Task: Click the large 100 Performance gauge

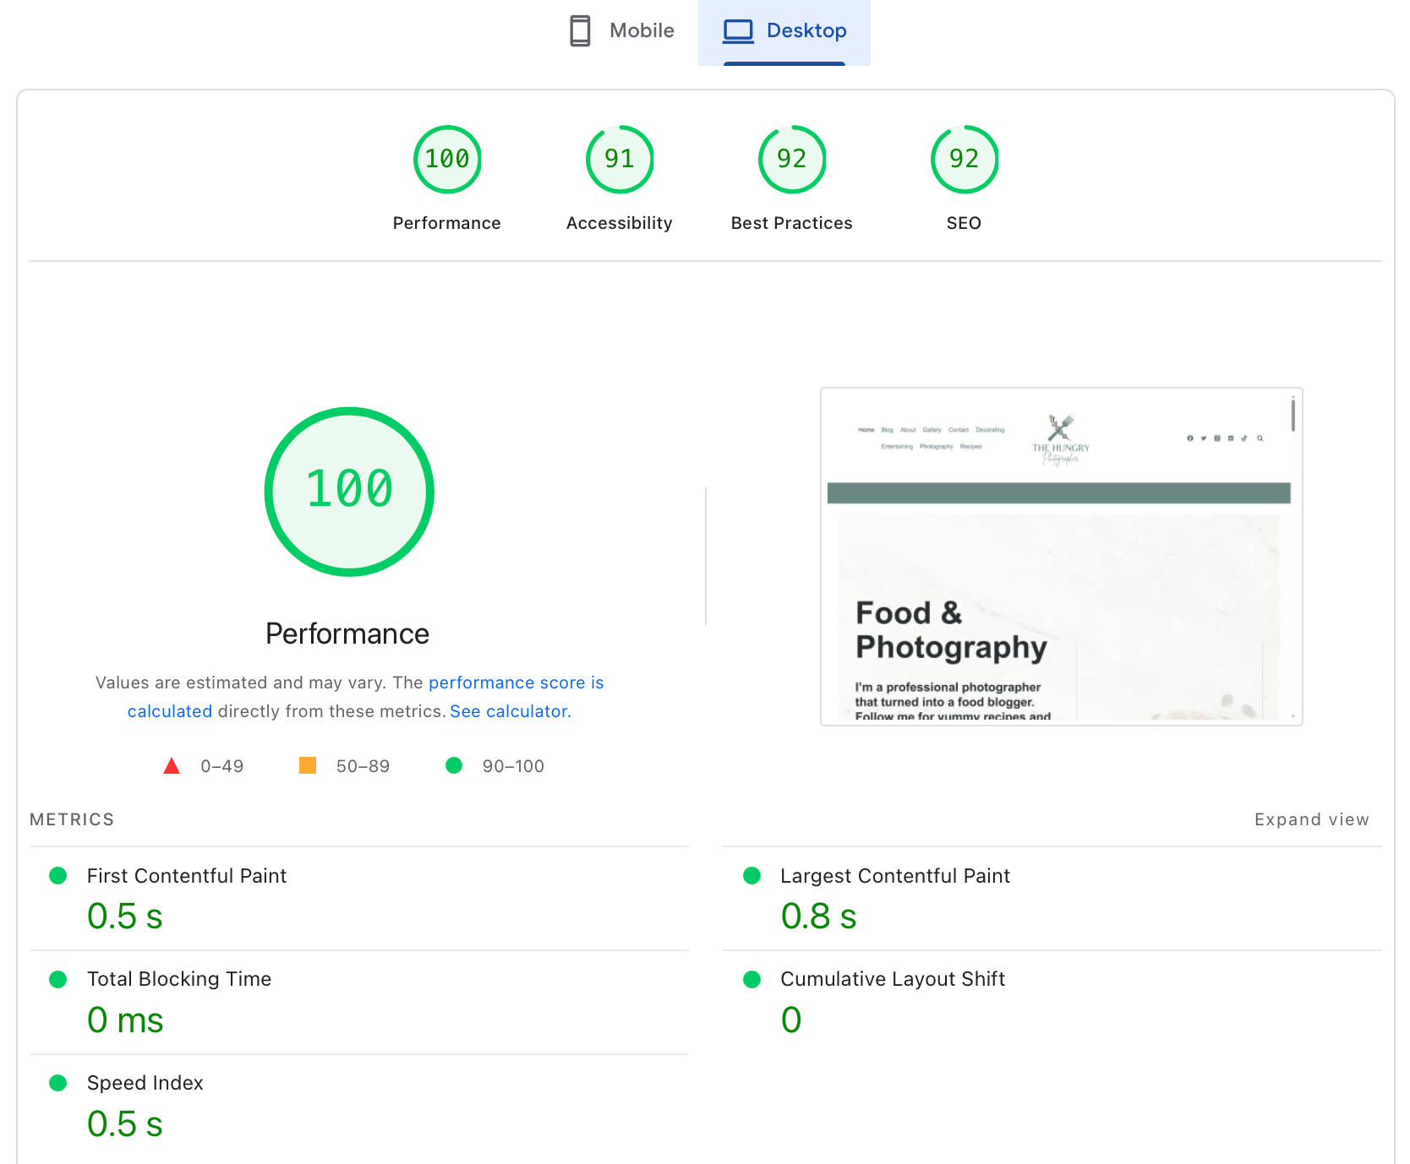Action: pos(349,492)
